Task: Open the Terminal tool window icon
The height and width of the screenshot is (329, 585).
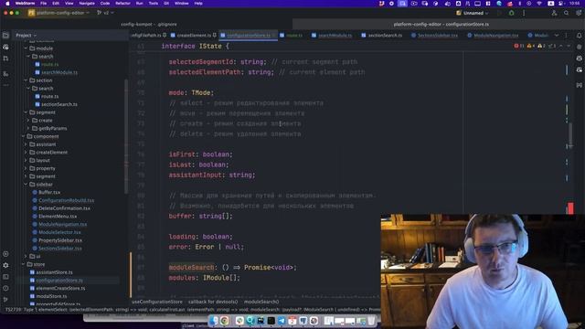Action: [x=5, y=277]
